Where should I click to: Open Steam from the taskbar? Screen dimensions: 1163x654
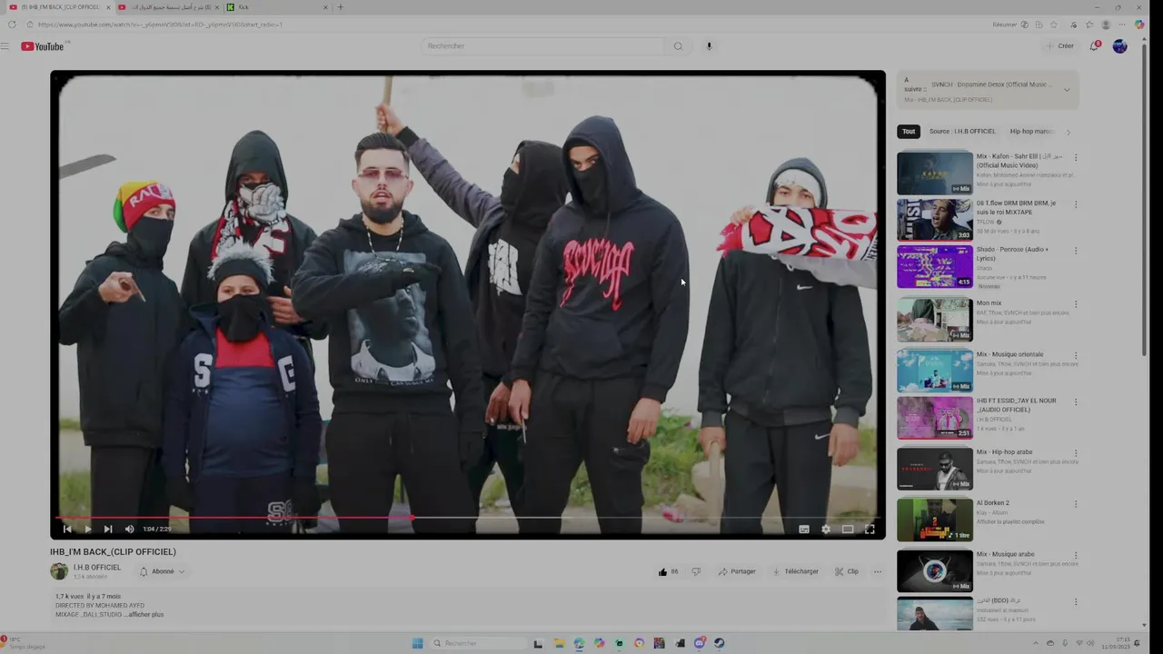click(x=719, y=643)
